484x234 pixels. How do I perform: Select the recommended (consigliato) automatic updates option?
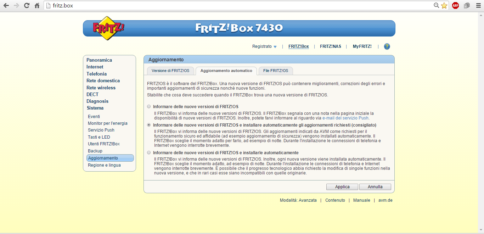tap(149, 125)
